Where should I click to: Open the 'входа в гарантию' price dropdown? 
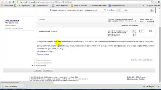tap(95, 10)
